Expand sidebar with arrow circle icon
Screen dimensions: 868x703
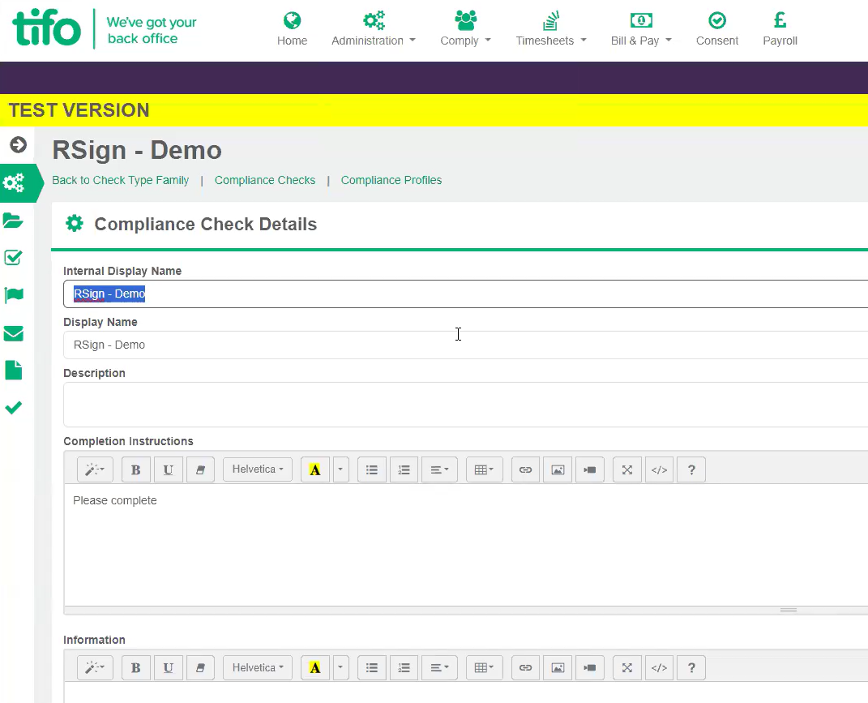(x=18, y=145)
